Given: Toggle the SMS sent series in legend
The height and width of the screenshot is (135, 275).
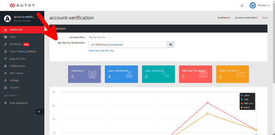Looking at the screenshot, I should pos(247,103).
